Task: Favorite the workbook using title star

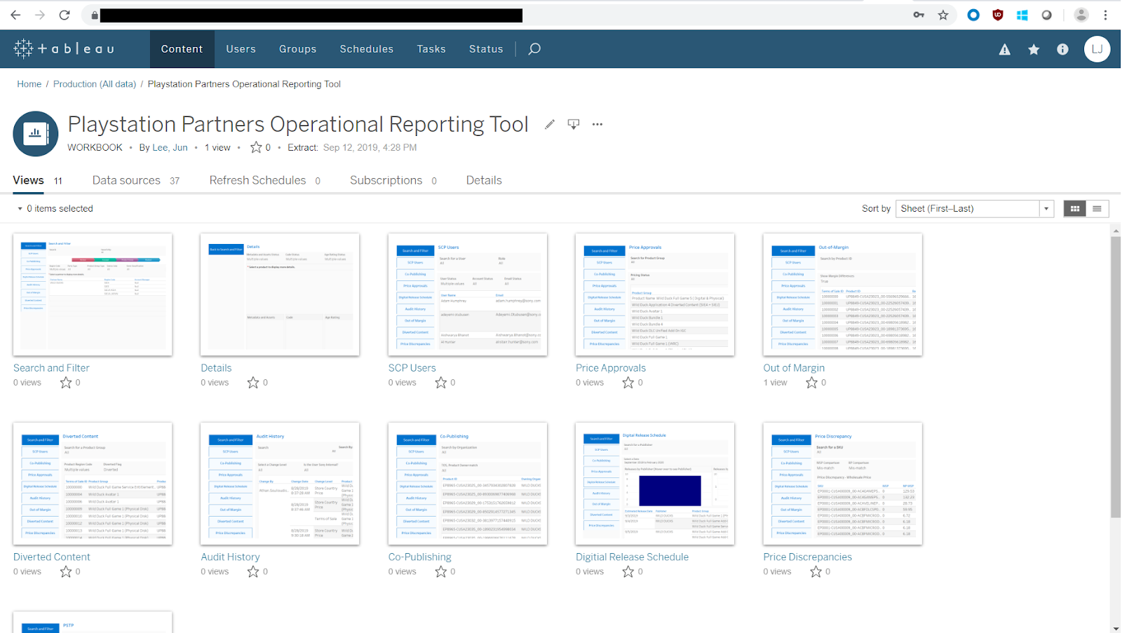Action: tap(256, 147)
